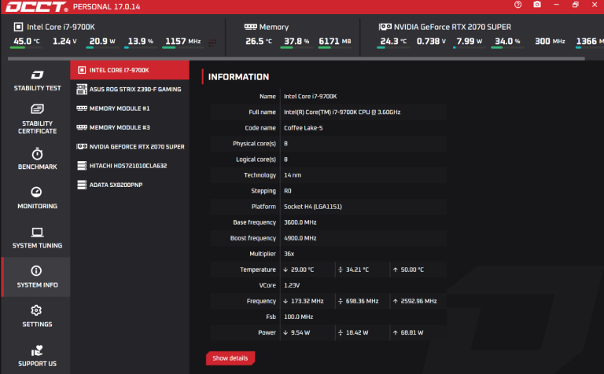Click CPU clock 1157 MHz reading
The height and width of the screenshot is (374, 604).
pyautogui.click(x=183, y=41)
